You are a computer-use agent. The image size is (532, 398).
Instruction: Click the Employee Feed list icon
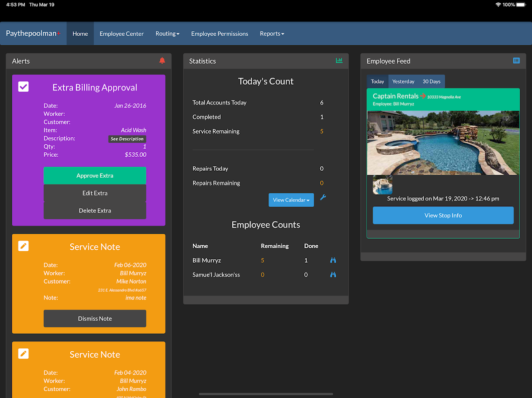516,61
